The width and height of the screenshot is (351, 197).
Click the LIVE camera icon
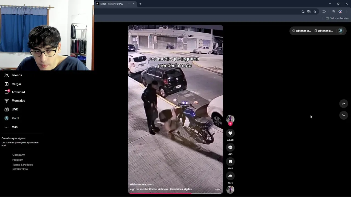point(7,109)
